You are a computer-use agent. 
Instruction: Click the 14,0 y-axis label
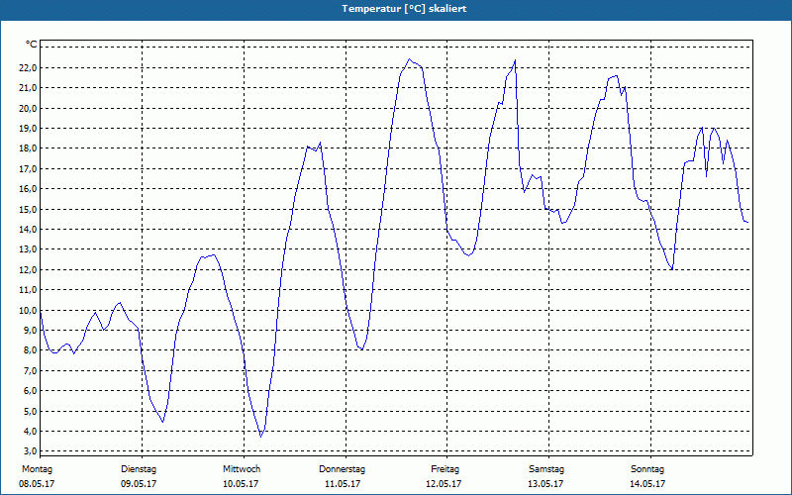[x=29, y=230]
